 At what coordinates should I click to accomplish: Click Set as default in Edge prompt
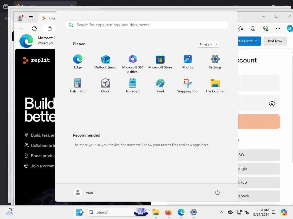tap(250, 41)
